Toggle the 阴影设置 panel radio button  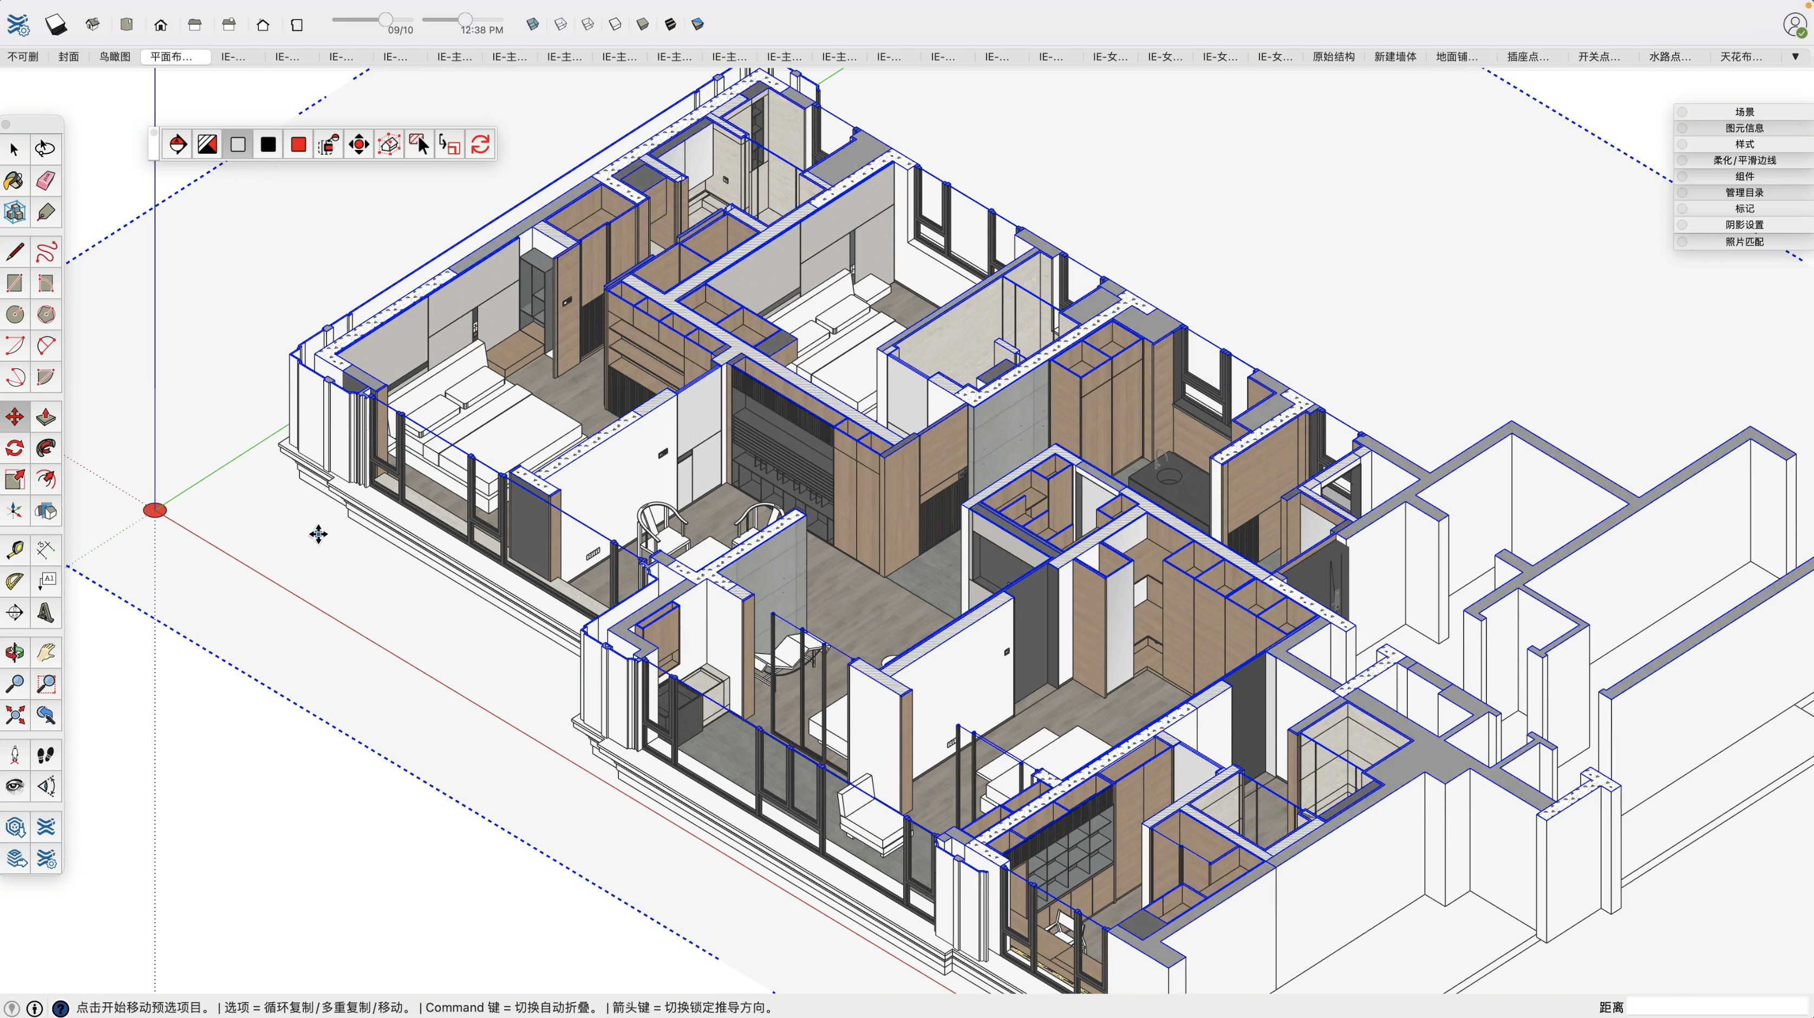pos(1682,225)
